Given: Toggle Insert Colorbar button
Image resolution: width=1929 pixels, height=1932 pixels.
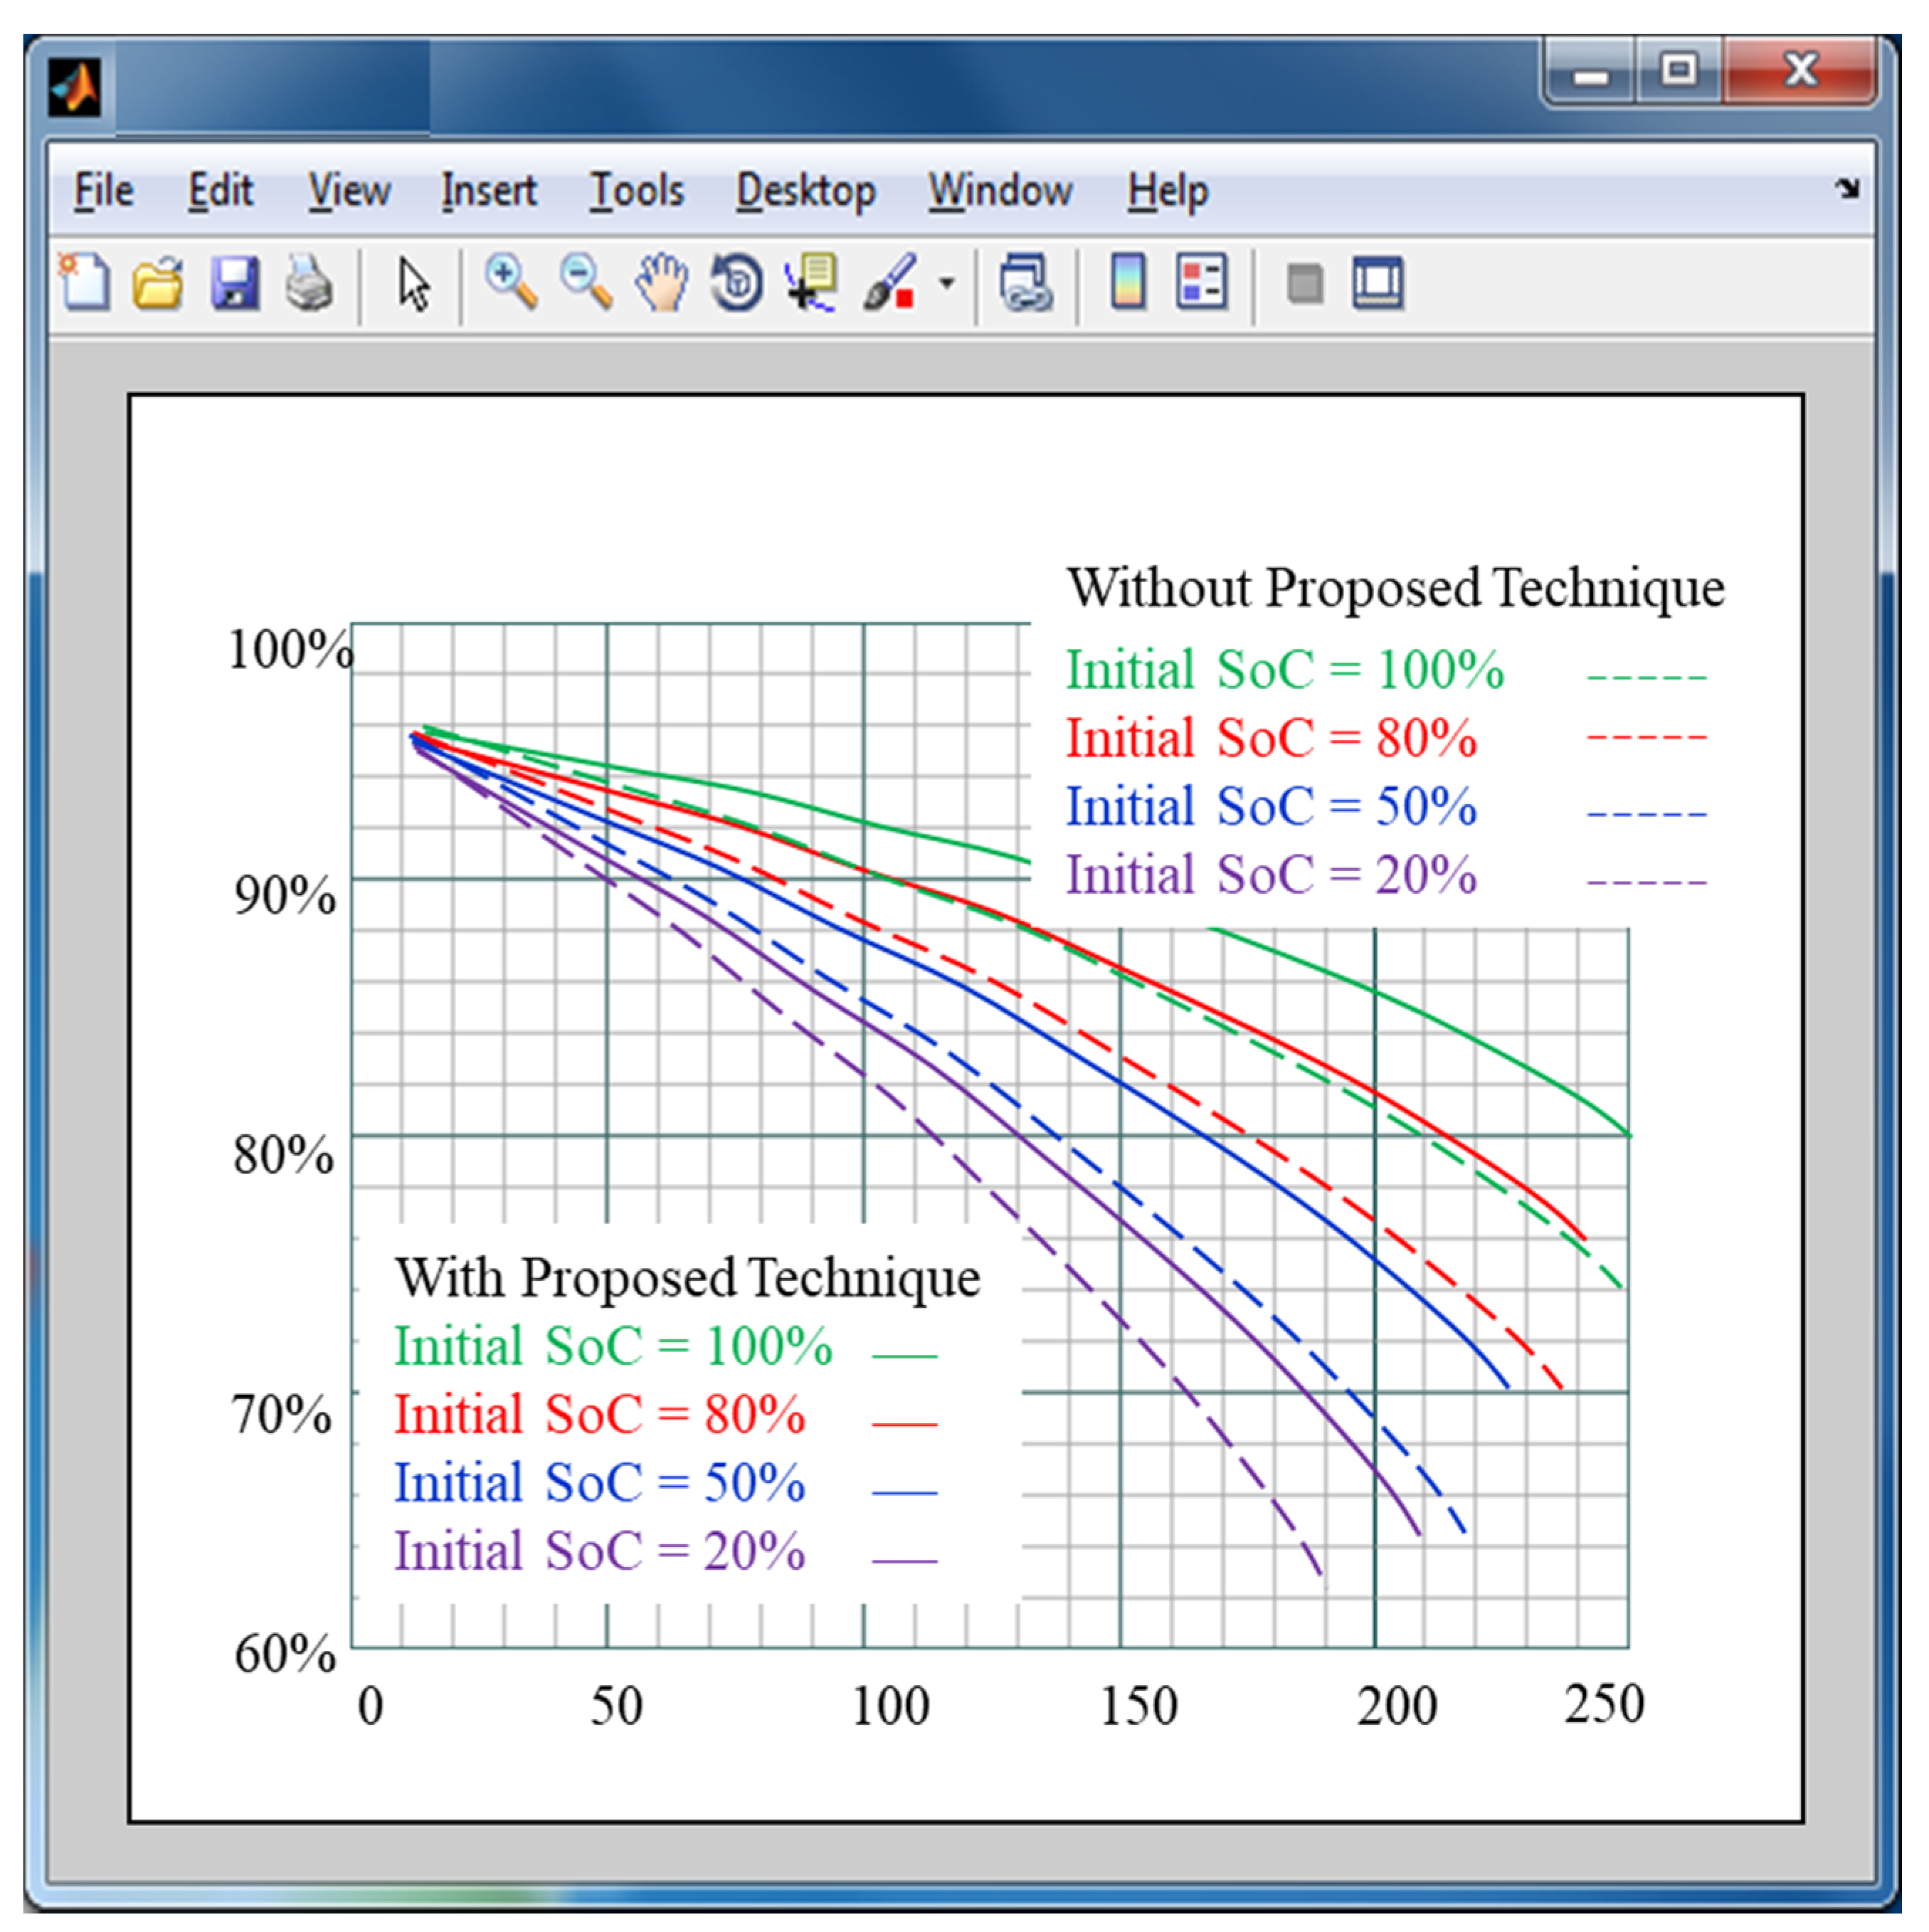Looking at the screenshot, I should pyautogui.click(x=1128, y=283).
